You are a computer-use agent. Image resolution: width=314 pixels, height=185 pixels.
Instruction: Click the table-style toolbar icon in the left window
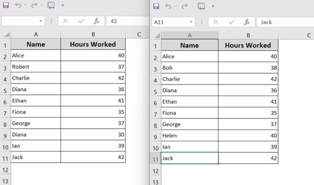coord(51,5)
